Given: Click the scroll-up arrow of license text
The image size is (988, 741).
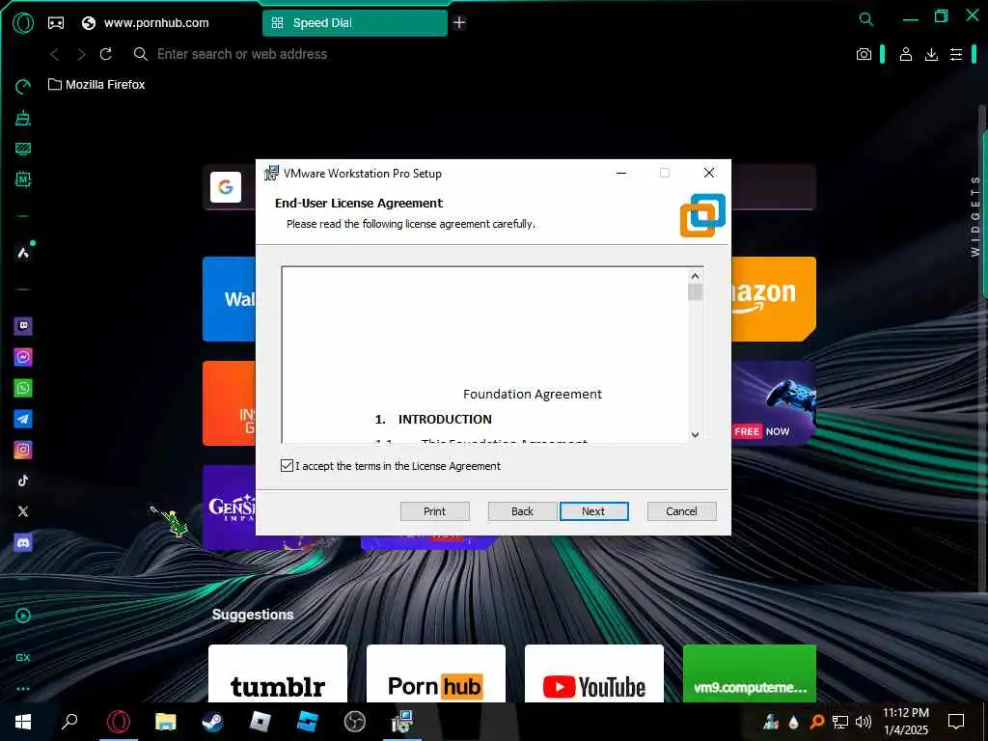Looking at the screenshot, I should [x=695, y=276].
